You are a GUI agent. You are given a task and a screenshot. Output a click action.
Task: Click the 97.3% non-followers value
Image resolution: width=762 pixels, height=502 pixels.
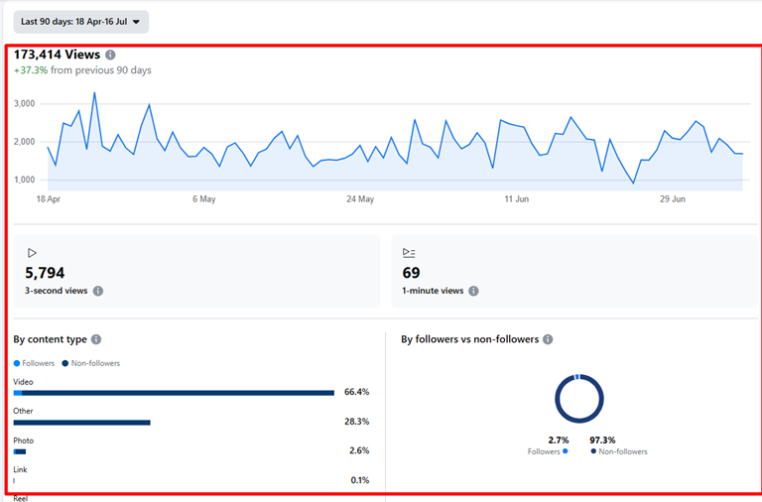tap(602, 440)
